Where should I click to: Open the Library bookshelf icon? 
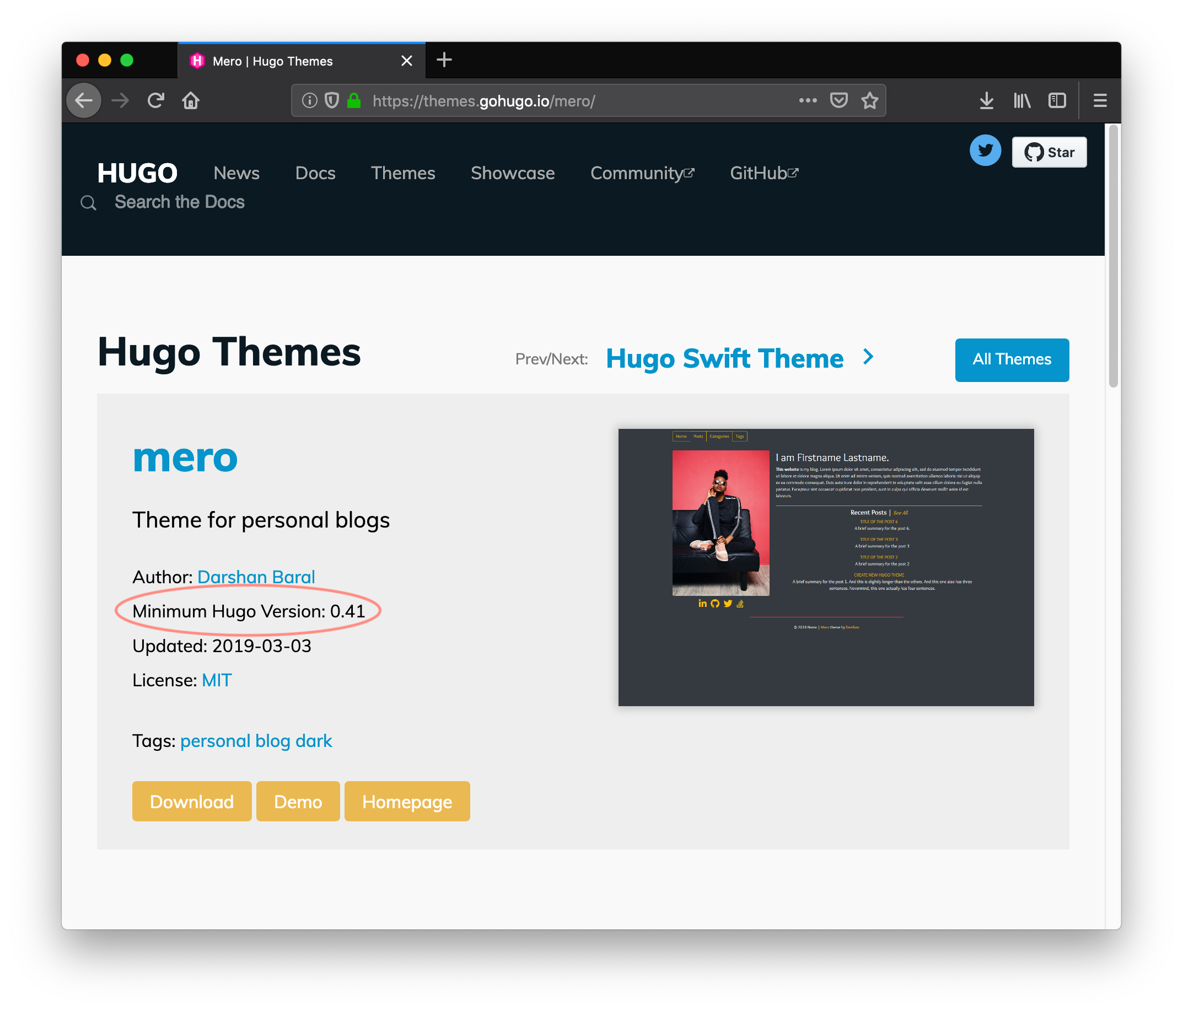click(1021, 101)
